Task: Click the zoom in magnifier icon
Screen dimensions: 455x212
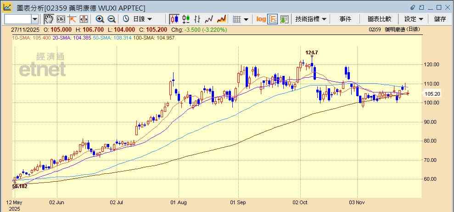Action: tap(100, 19)
